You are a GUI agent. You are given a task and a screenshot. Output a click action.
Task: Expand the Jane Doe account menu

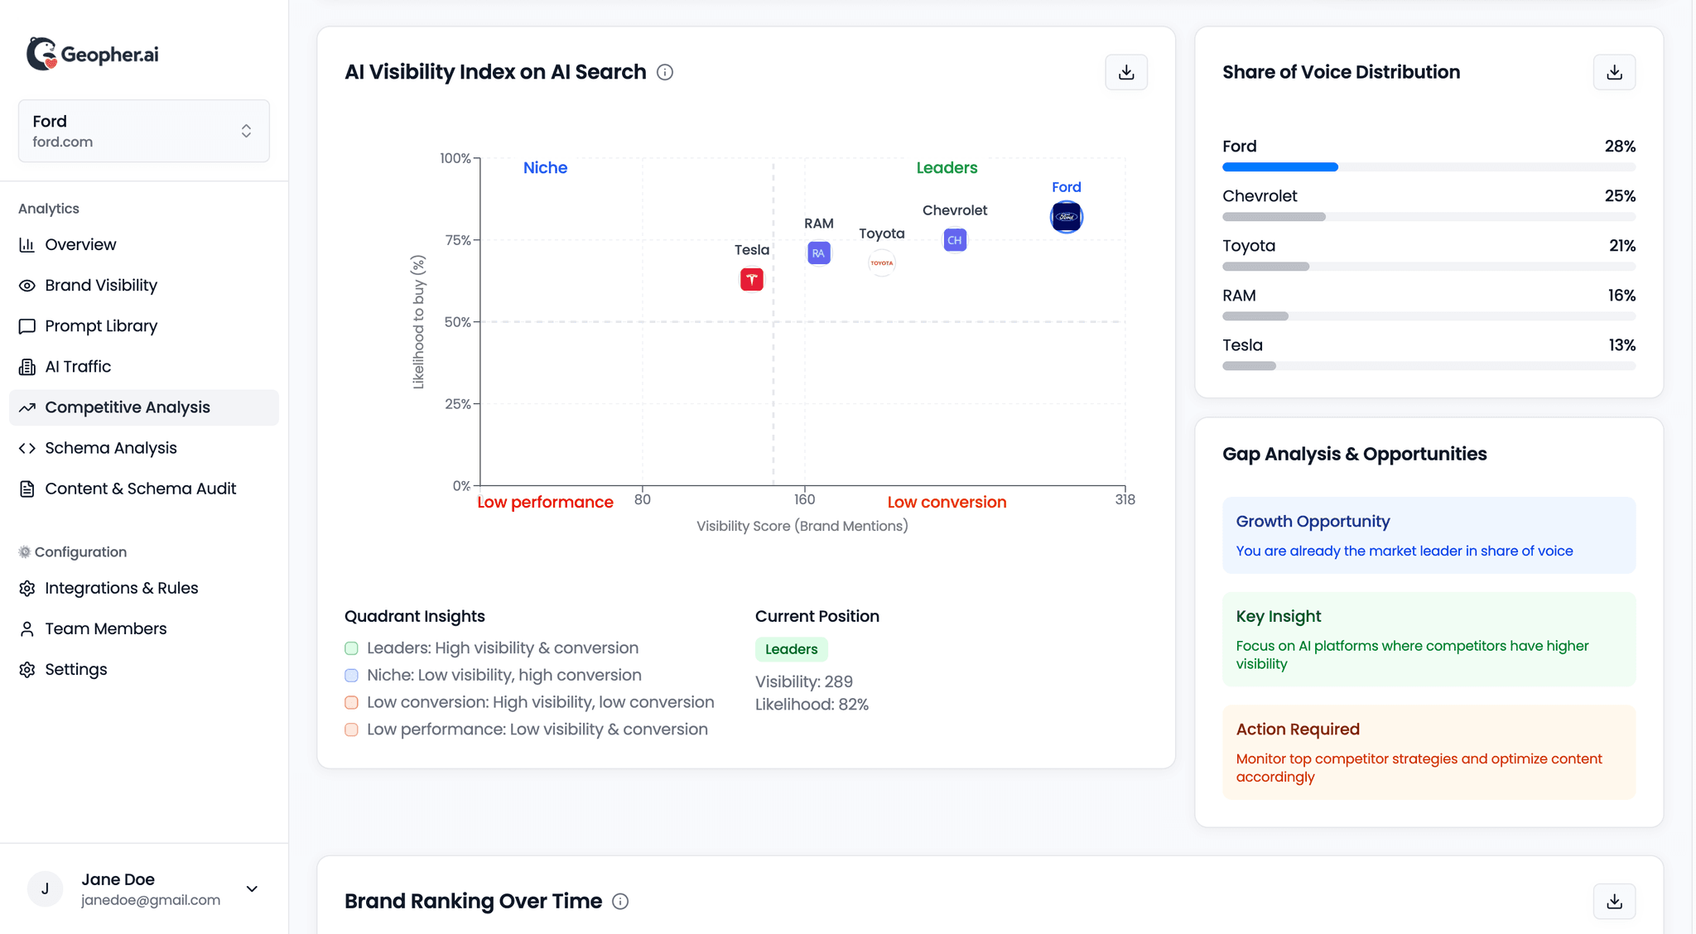click(x=251, y=888)
